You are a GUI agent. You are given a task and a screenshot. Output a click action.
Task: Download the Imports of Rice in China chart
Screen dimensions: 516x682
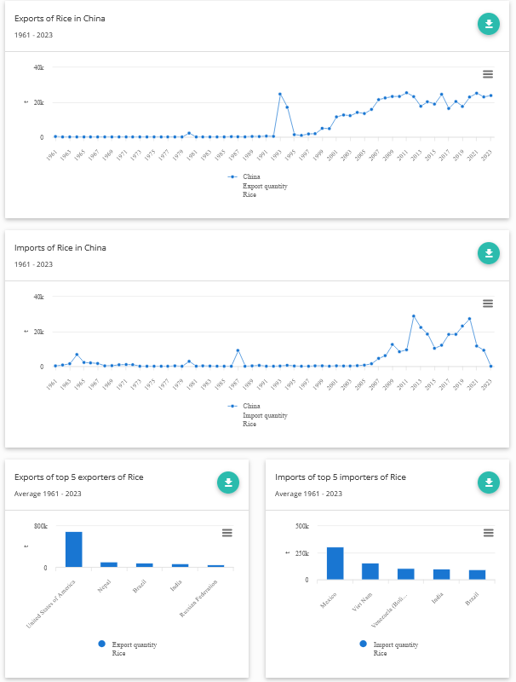(x=488, y=253)
